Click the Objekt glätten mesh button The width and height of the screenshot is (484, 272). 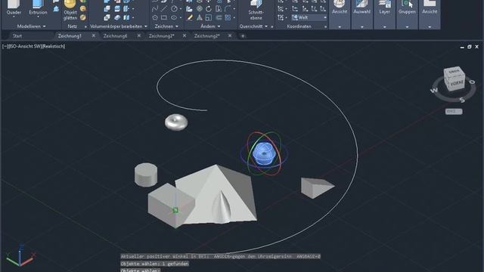coord(70,10)
